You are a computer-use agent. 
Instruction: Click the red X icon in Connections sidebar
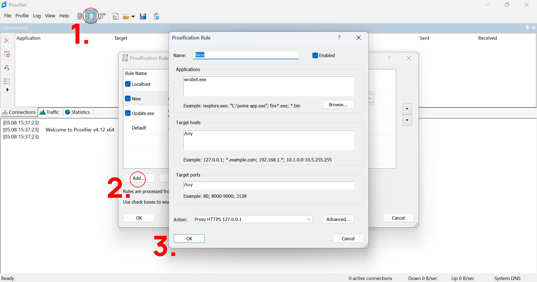point(7,41)
